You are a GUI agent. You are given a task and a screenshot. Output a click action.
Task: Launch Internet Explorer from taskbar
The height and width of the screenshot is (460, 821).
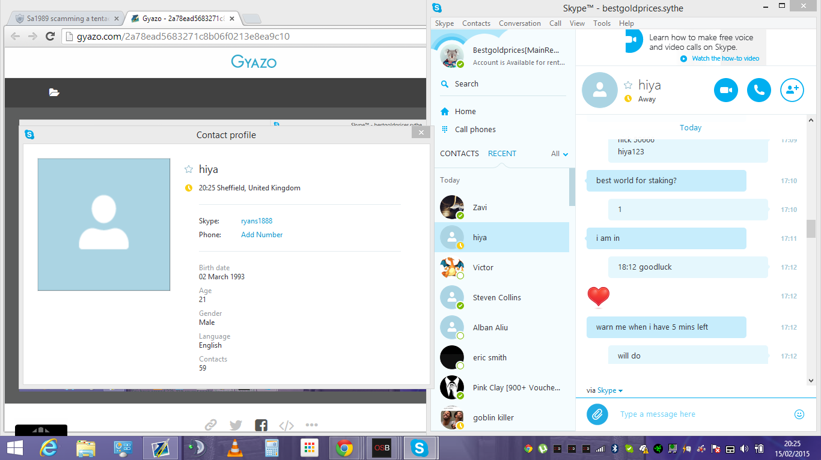click(48, 448)
